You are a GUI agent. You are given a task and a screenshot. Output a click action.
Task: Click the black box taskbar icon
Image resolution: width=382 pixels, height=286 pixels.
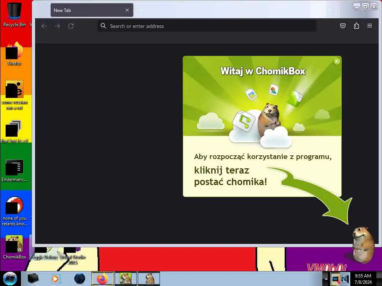[33, 279]
